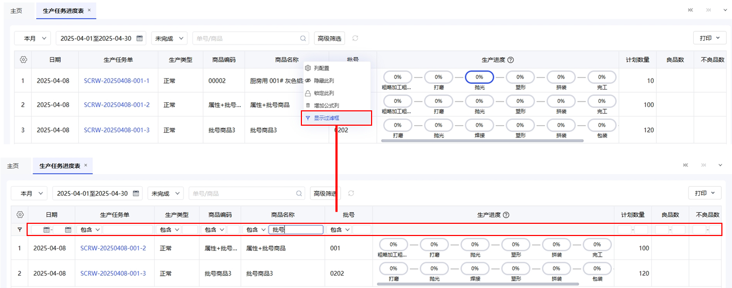Click search magnifier in upper panel search box
The height and width of the screenshot is (288, 732).
point(303,38)
